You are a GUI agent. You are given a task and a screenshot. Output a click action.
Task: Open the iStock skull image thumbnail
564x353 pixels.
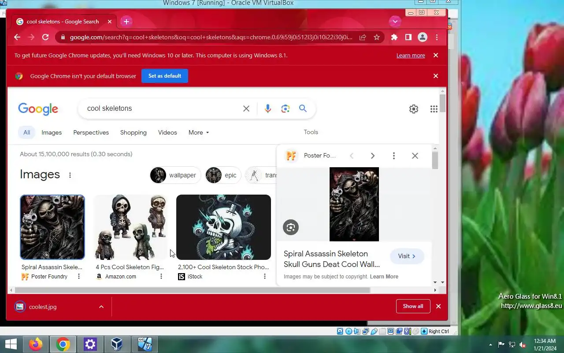point(223,227)
